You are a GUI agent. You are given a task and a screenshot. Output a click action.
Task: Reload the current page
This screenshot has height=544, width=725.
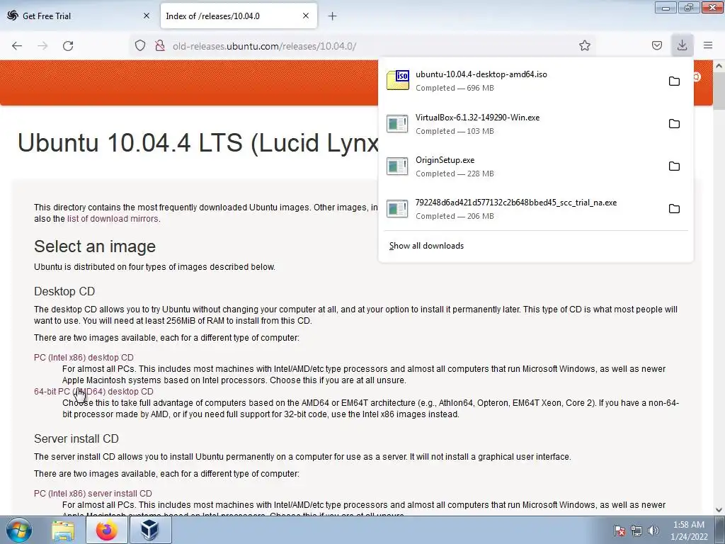click(x=68, y=46)
